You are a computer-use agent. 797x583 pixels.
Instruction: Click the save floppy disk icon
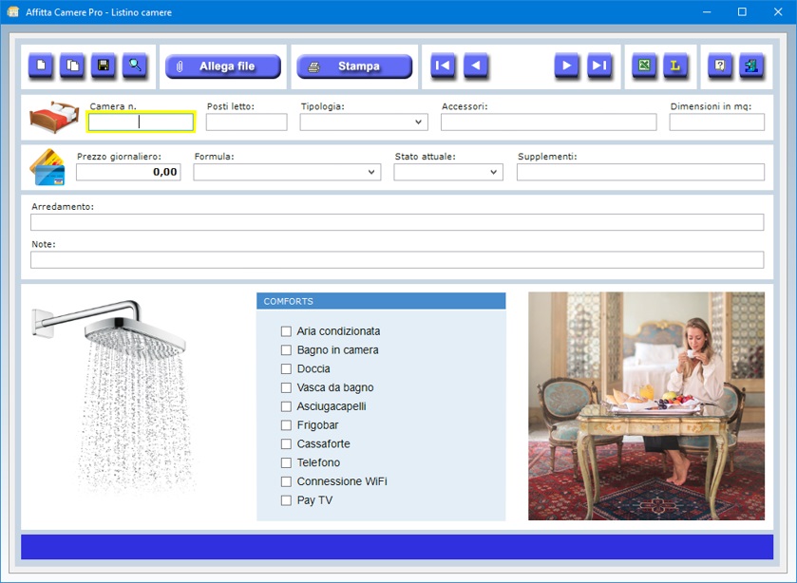tap(104, 66)
